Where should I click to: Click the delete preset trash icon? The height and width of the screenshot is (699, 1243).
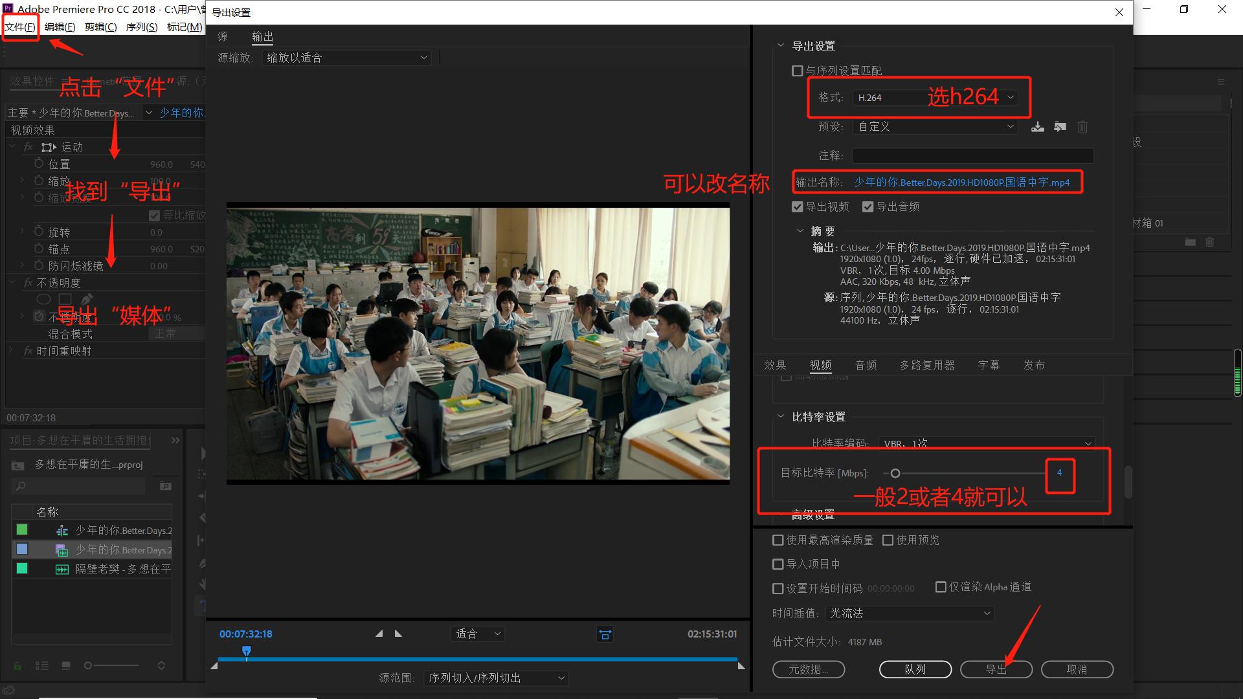point(1082,127)
